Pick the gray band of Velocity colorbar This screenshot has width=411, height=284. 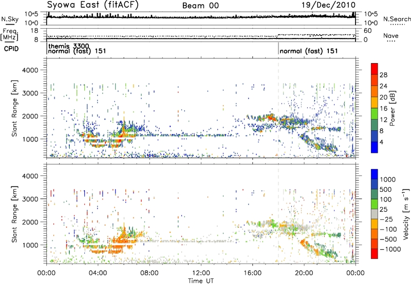coord(375,214)
